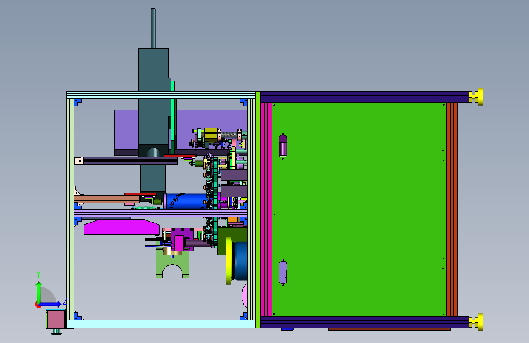Select the lavender horizontal mid-frame beam
This screenshot has width=529, height=343.
click(x=160, y=214)
